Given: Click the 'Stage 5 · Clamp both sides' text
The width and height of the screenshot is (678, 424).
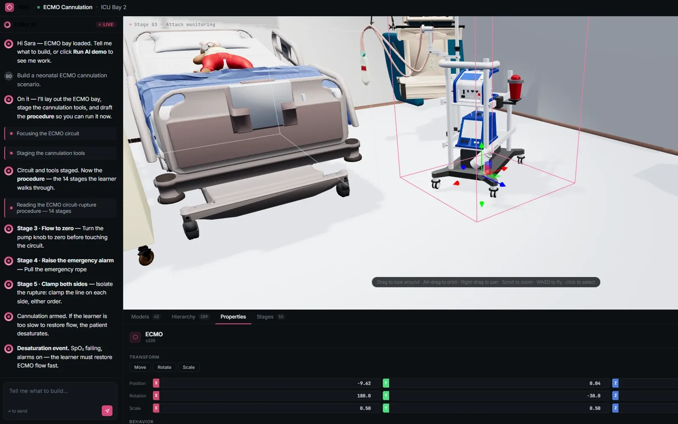Looking at the screenshot, I should tap(52, 284).
